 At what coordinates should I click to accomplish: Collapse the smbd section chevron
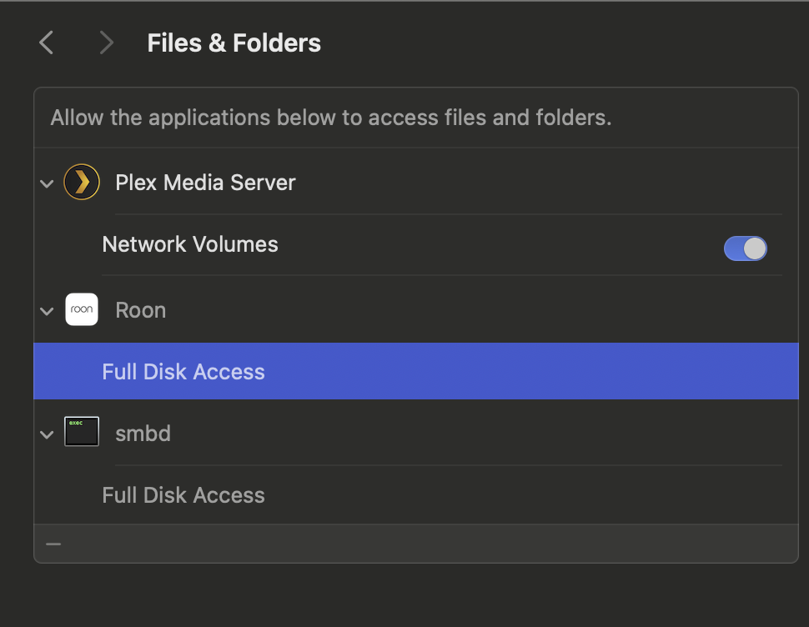(x=47, y=434)
